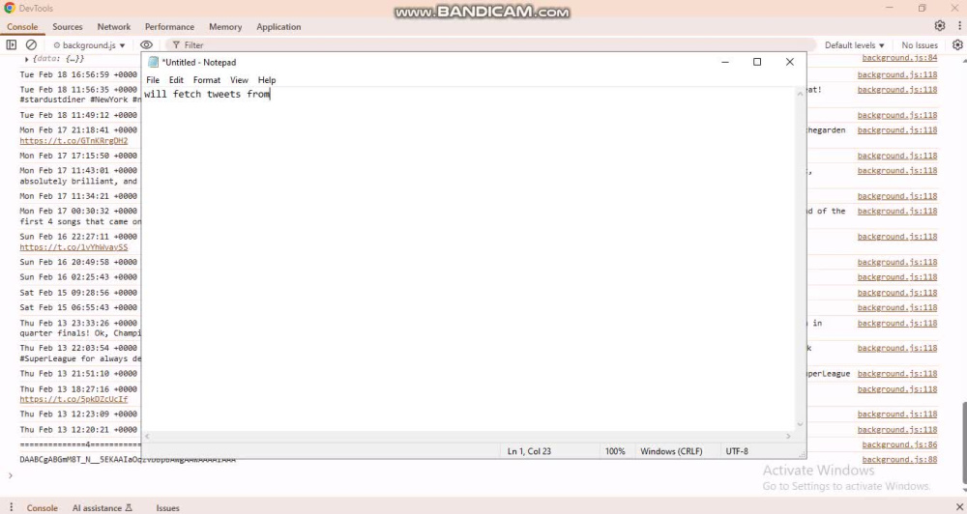
Task: Switch to the Network tab
Action: click(x=114, y=26)
